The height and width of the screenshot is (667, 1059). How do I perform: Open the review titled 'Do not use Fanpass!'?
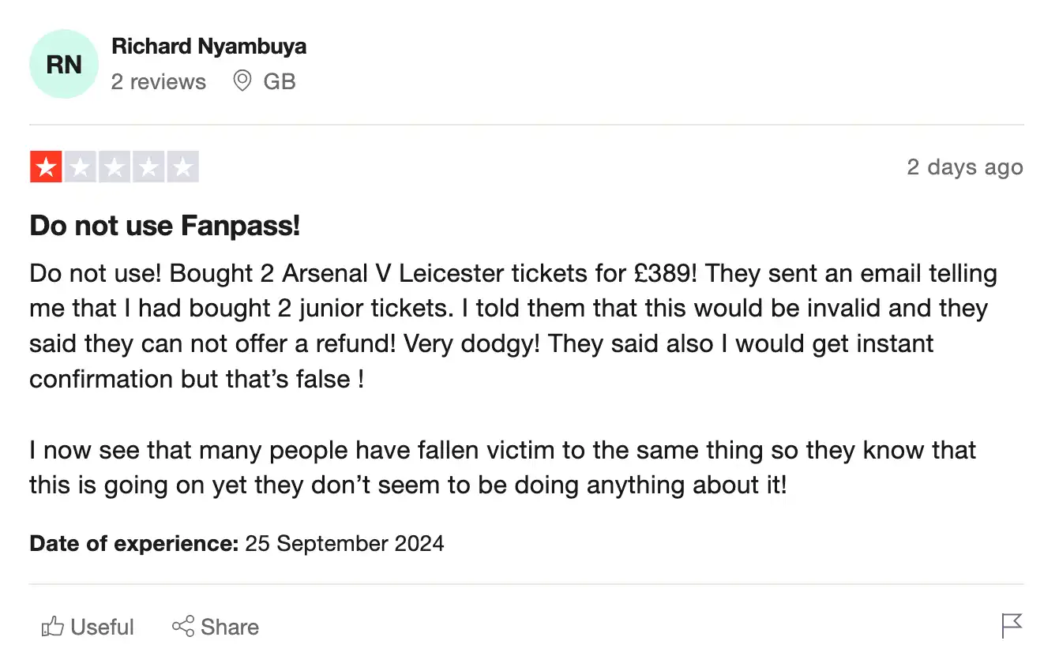(164, 226)
